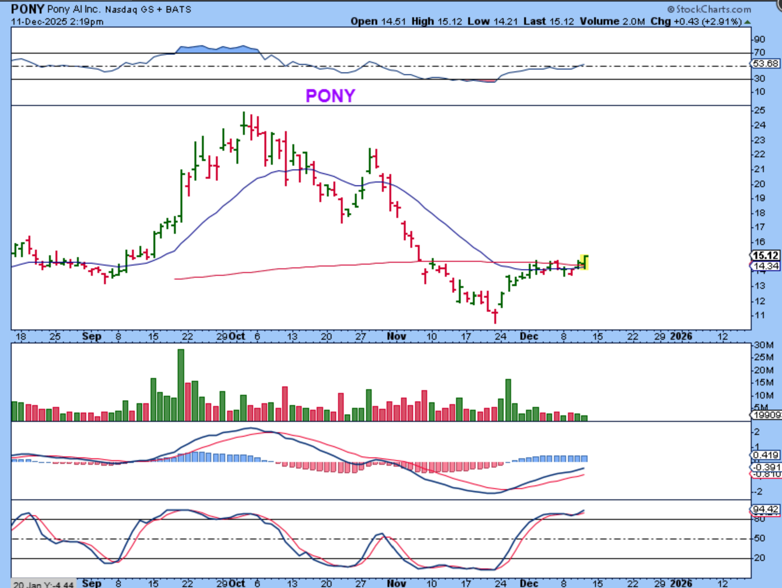The width and height of the screenshot is (782, 588).
Task: Click Nov on the date axis under the price chart
Action: 396,336
